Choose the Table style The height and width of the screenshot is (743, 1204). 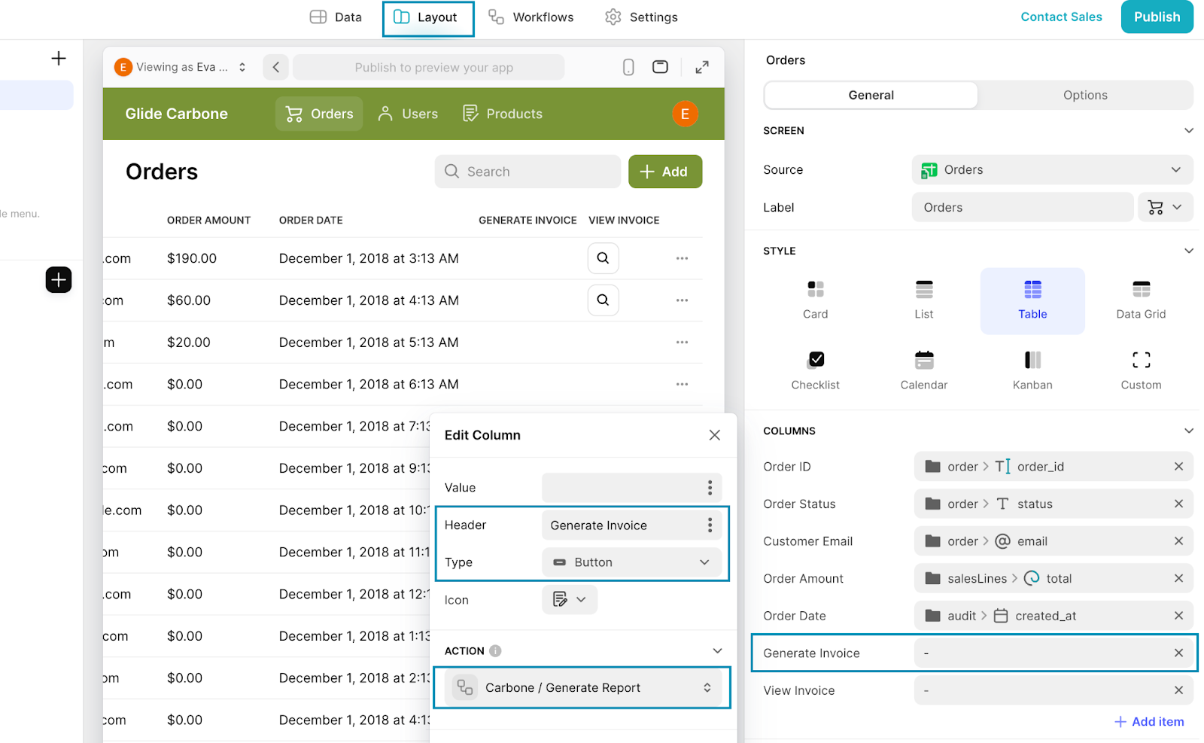[x=1032, y=300]
